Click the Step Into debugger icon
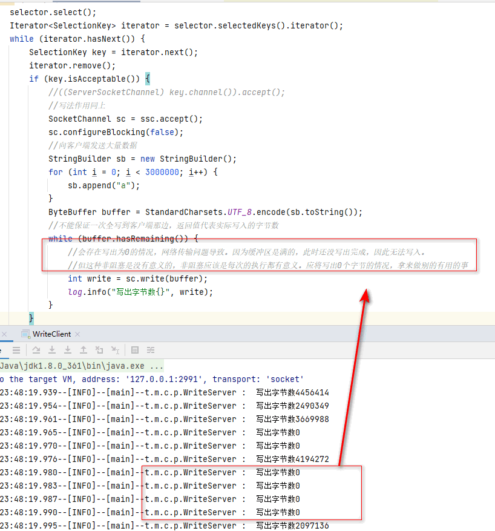 pos(52,350)
